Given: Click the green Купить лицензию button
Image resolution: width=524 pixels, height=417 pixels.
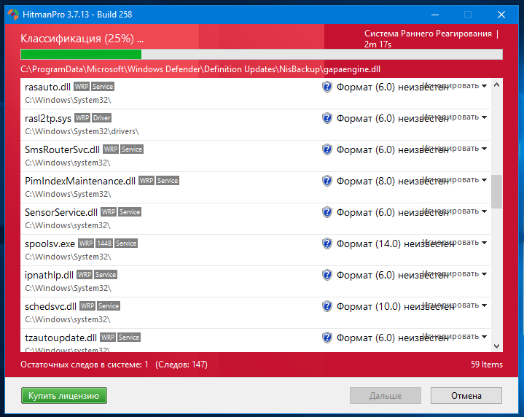Looking at the screenshot, I should pyautogui.click(x=64, y=396).
